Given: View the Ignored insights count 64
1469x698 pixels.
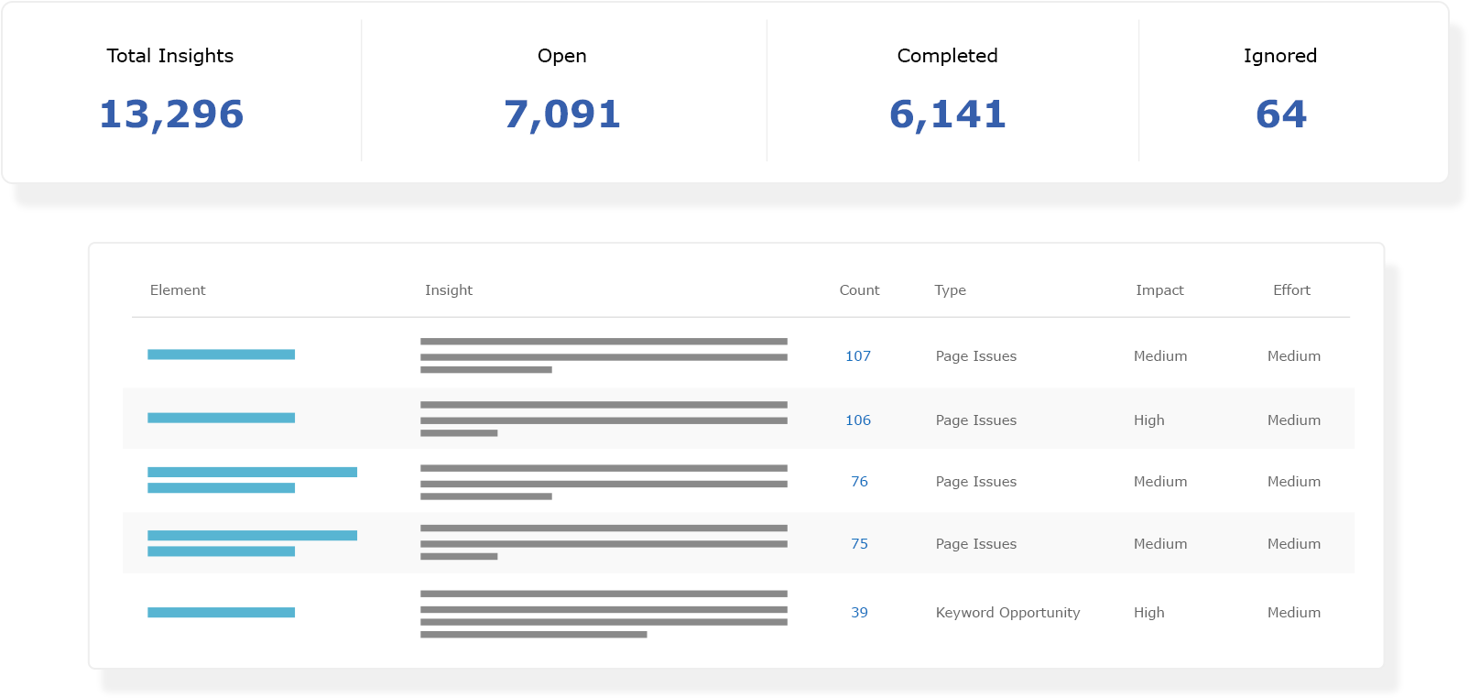Looking at the screenshot, I should pos(1280,115).
